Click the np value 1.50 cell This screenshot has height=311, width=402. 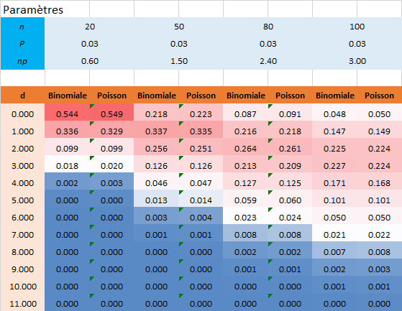(x=179, y=61)
